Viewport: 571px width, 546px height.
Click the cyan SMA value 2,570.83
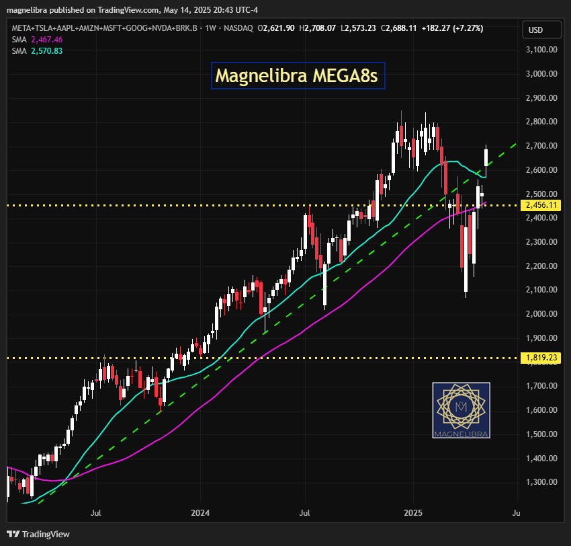(x=46, y=51)
